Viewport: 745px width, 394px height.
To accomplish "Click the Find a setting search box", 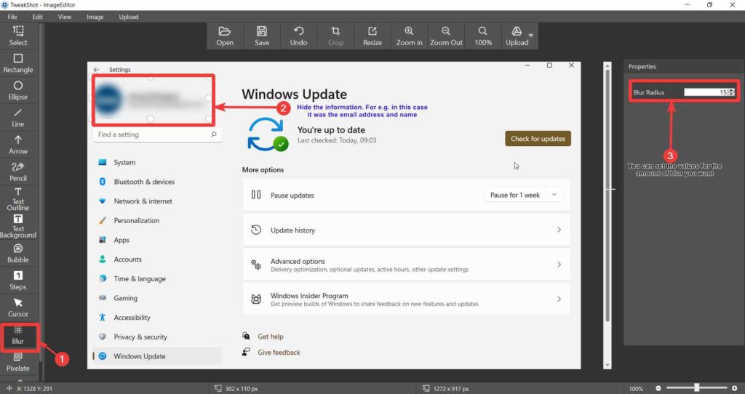I will [157, 134].
